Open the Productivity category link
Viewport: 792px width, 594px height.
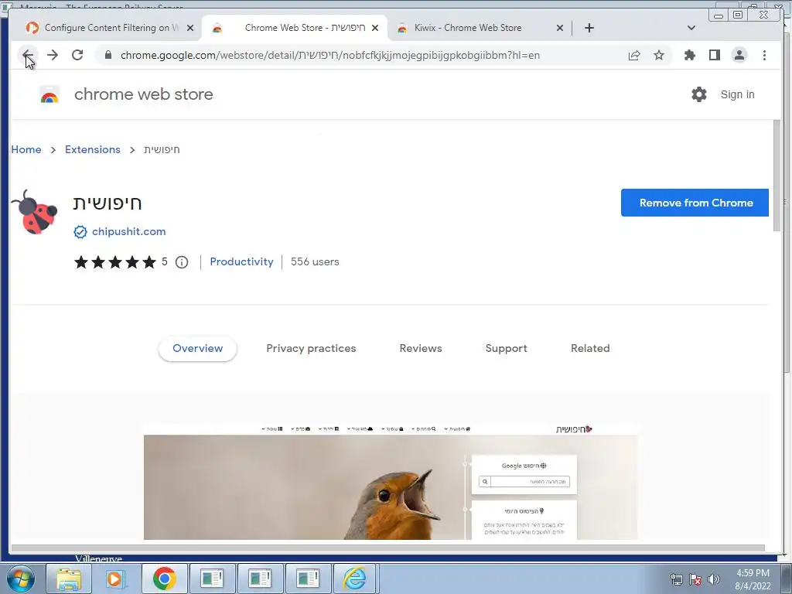pos(241,261)
